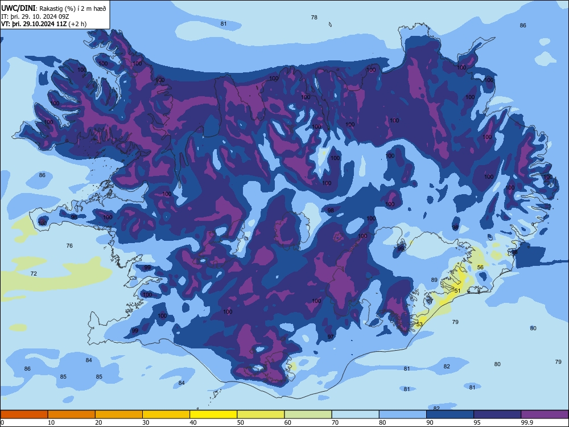Screen dimensions: 569x427
Task: Click the 80–90 medium blue legend swatch
Action: click(403, 414)
